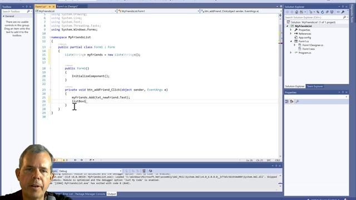Click the code line myFriends.Add(txt_newFriend.Text);

pos(101,97)
